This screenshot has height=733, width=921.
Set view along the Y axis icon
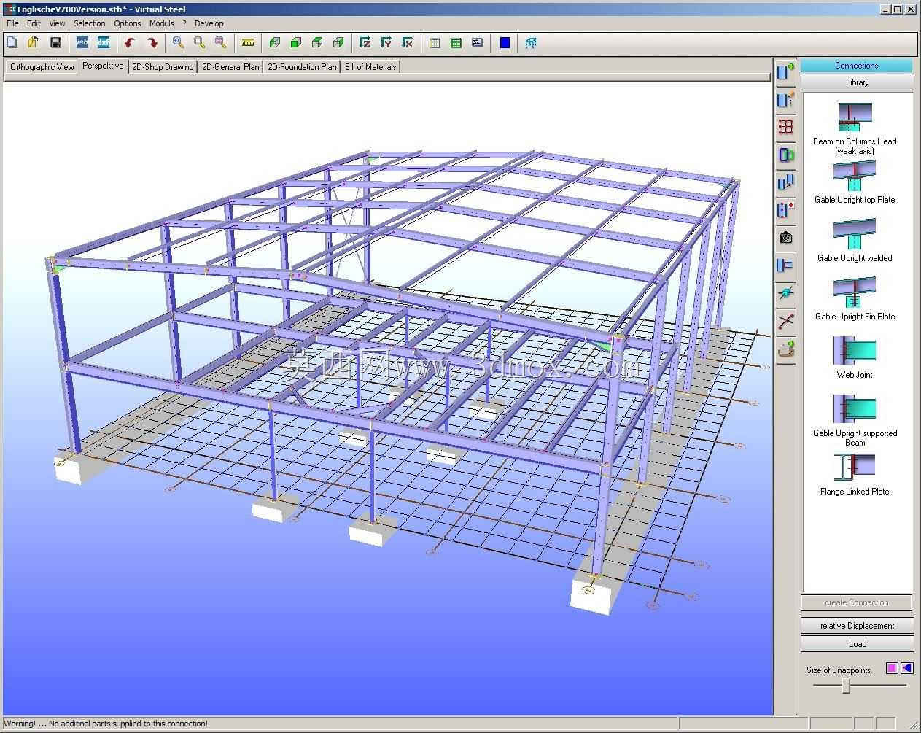click(386, 43)
